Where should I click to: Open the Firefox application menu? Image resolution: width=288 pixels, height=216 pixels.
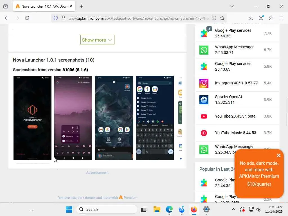tap(281, 18)
